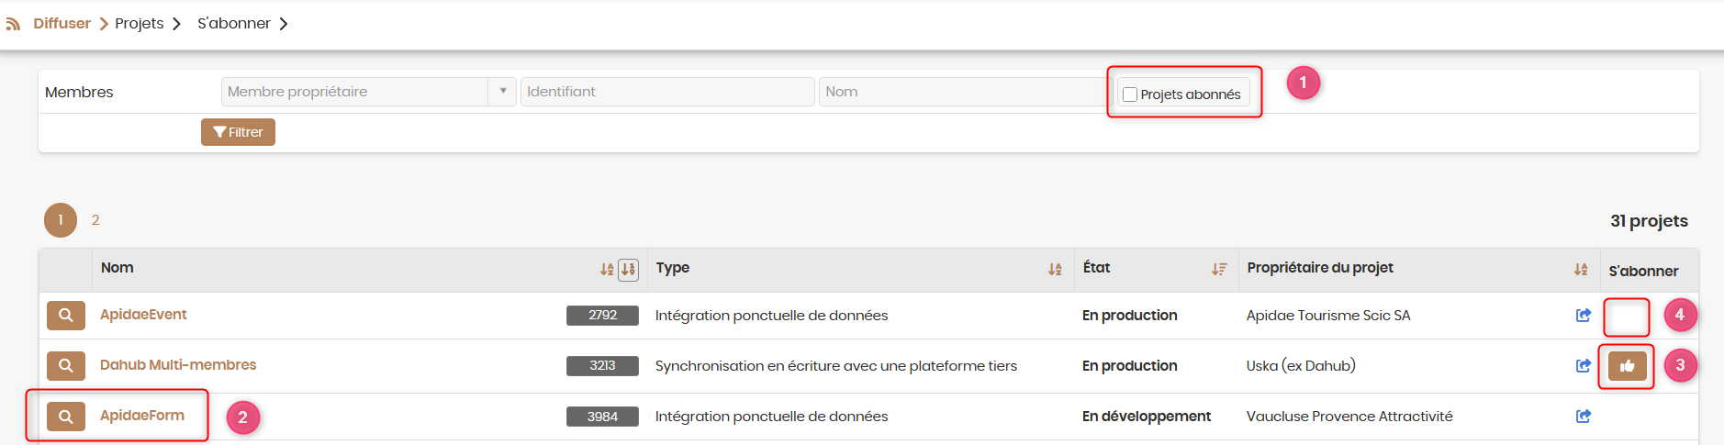Screen dimensions: 1724x445
Task: Click the S'abonner breadcrumb
Action: point(234,23)
